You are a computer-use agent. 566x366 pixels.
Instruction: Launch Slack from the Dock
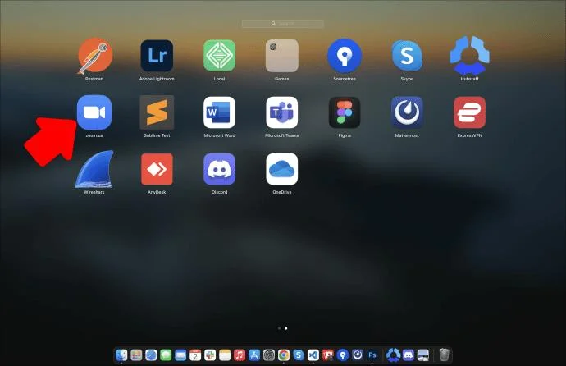click(x=210, y=355)
